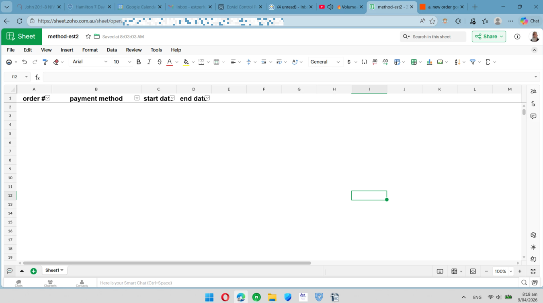The image size is (543, 303).
Task: Open the text color dropdown arrow
Action: pos(177,62)
